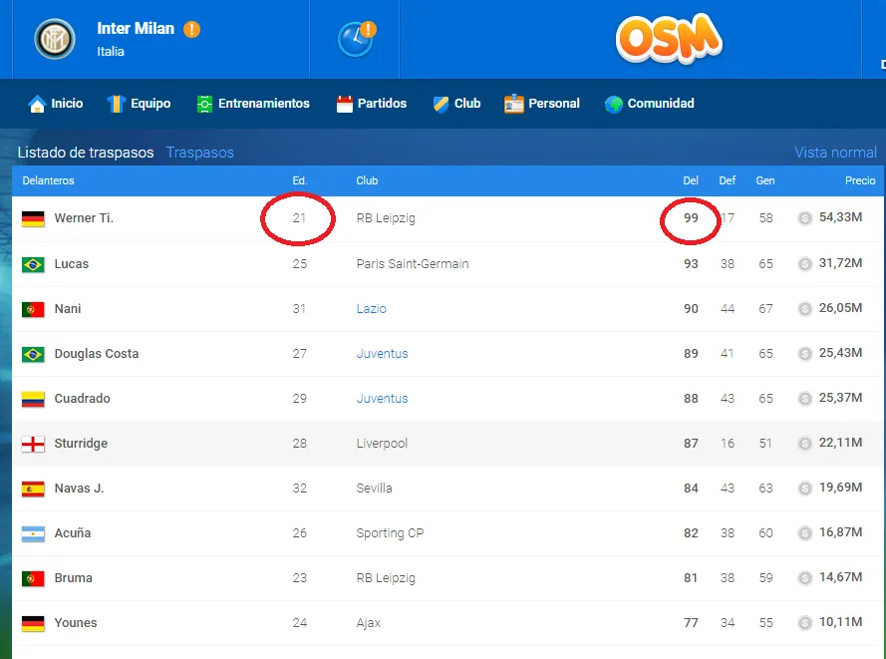Click Spain flag beside Navas J.

[33, 489]
